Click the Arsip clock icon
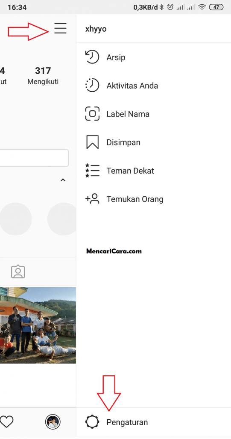Viewport: 231px width, 439px height. tap(92, 57)
